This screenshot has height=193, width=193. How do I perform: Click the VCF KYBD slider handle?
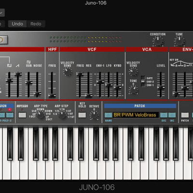pos(117,87)
